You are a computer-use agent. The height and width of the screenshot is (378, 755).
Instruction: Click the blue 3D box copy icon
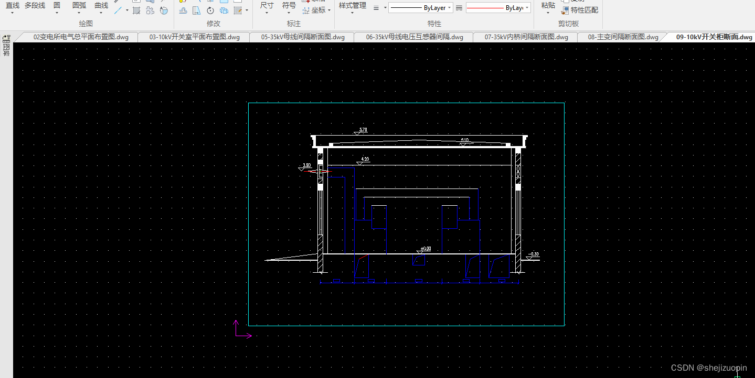click(224, 10)
